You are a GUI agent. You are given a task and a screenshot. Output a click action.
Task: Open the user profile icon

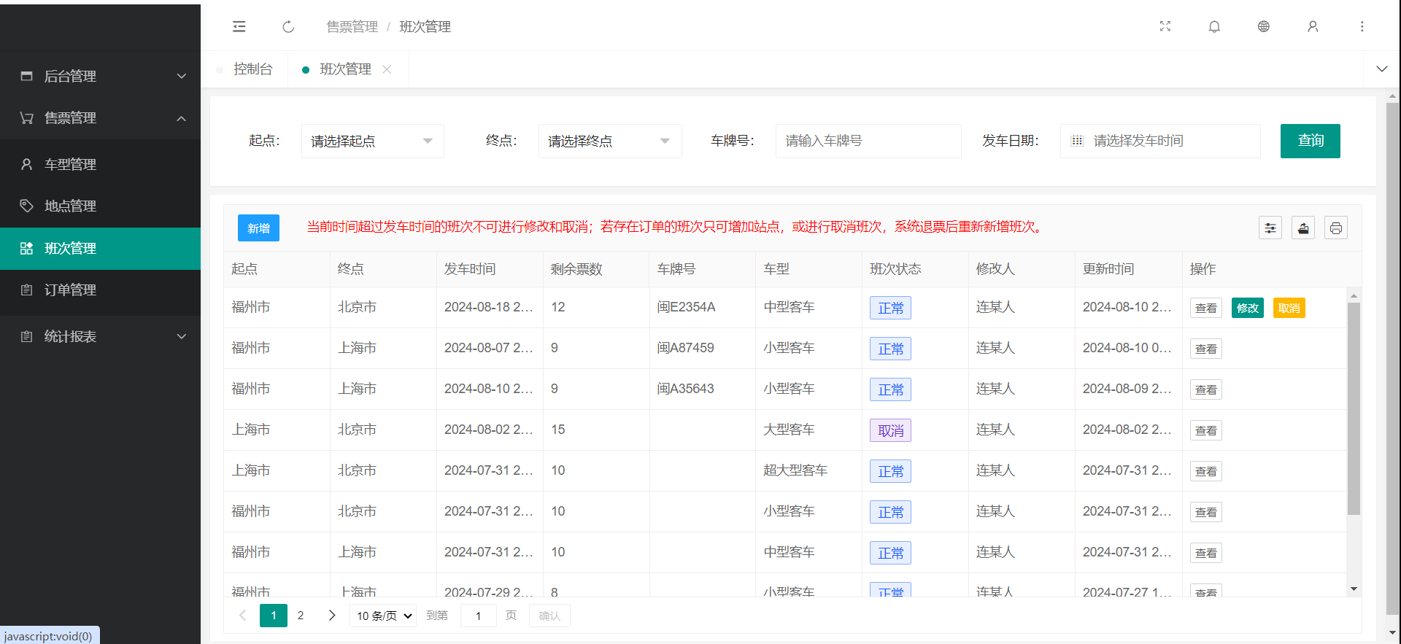pyautogui.click(x=1313, y=26)
